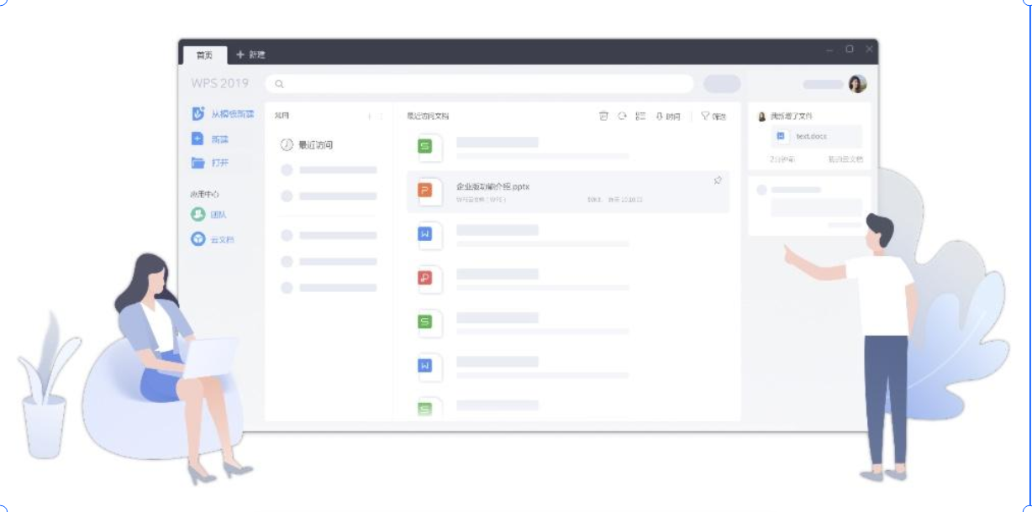The width and height of the screenshot is (1032, 512).
Task: Click the gray pill button beside the search bar
Action: [x=722, y=84]
